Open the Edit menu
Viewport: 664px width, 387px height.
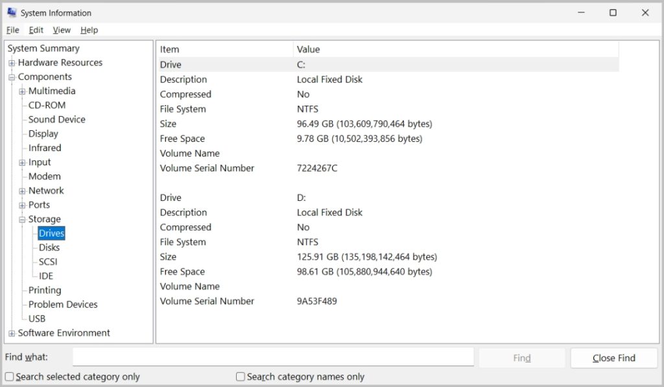point(36,30)
